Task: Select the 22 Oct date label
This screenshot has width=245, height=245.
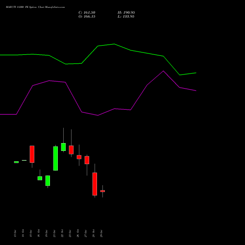Action: (62, 233)
